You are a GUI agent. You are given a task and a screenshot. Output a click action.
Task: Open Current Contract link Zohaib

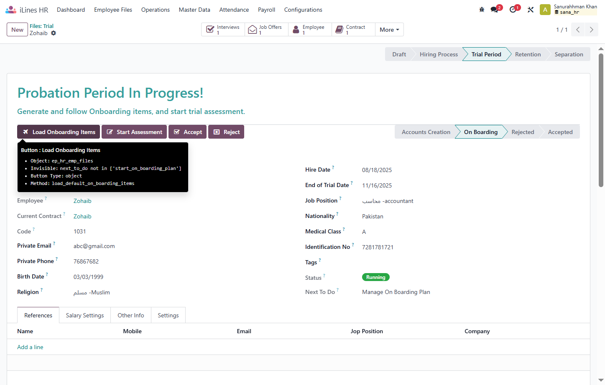[82, 216]
